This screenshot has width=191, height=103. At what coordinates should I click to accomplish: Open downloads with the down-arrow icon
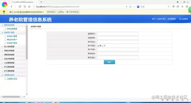[x=182, y=7]
